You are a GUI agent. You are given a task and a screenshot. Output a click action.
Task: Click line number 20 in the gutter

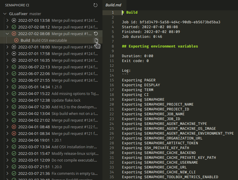coord(112,104)
